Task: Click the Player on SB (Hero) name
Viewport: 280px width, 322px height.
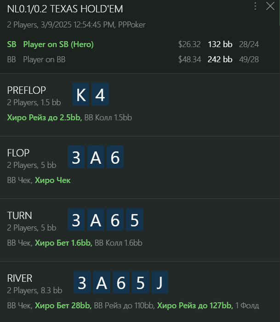Action: [58, 44]
